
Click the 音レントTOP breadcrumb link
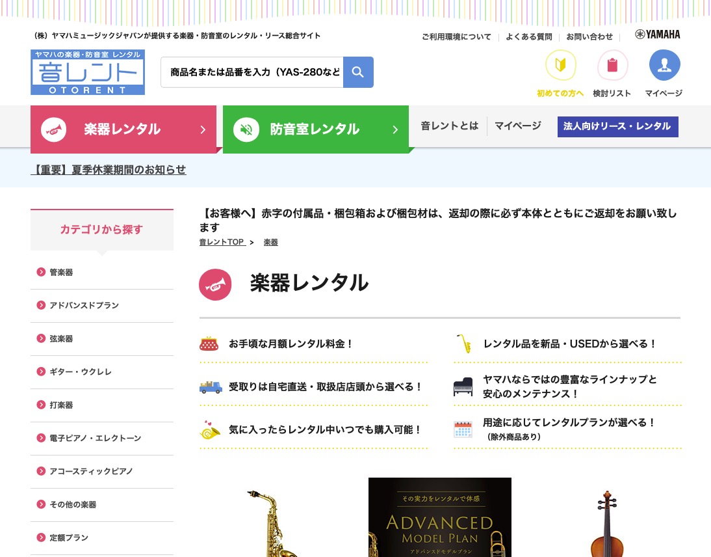pos(222,242)
